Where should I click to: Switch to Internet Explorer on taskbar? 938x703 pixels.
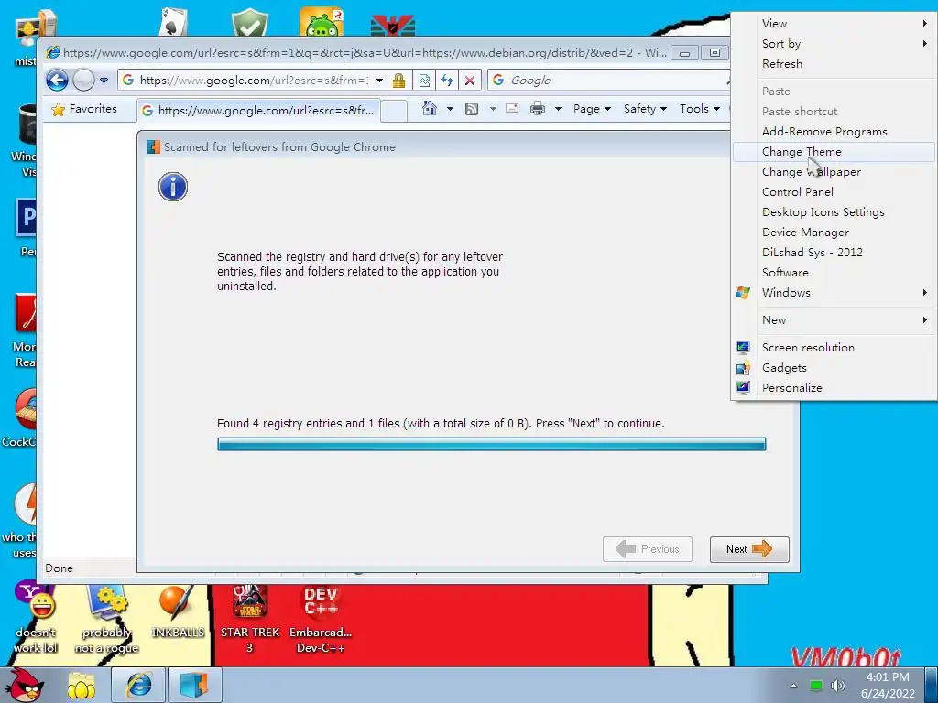[x=138, y=685]
